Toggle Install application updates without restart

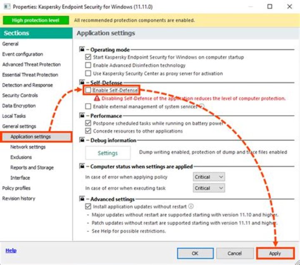88,206
